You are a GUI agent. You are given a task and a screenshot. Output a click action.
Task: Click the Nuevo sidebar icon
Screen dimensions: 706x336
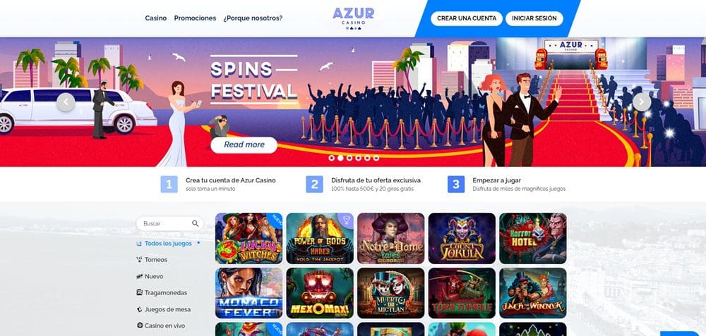[x=140, y=276]
